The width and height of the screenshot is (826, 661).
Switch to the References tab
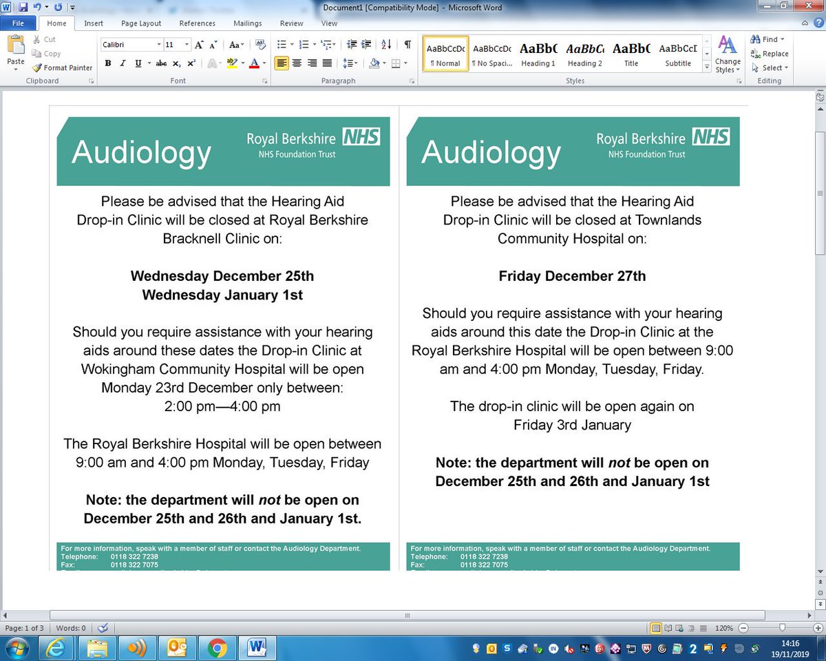point(198,23)
